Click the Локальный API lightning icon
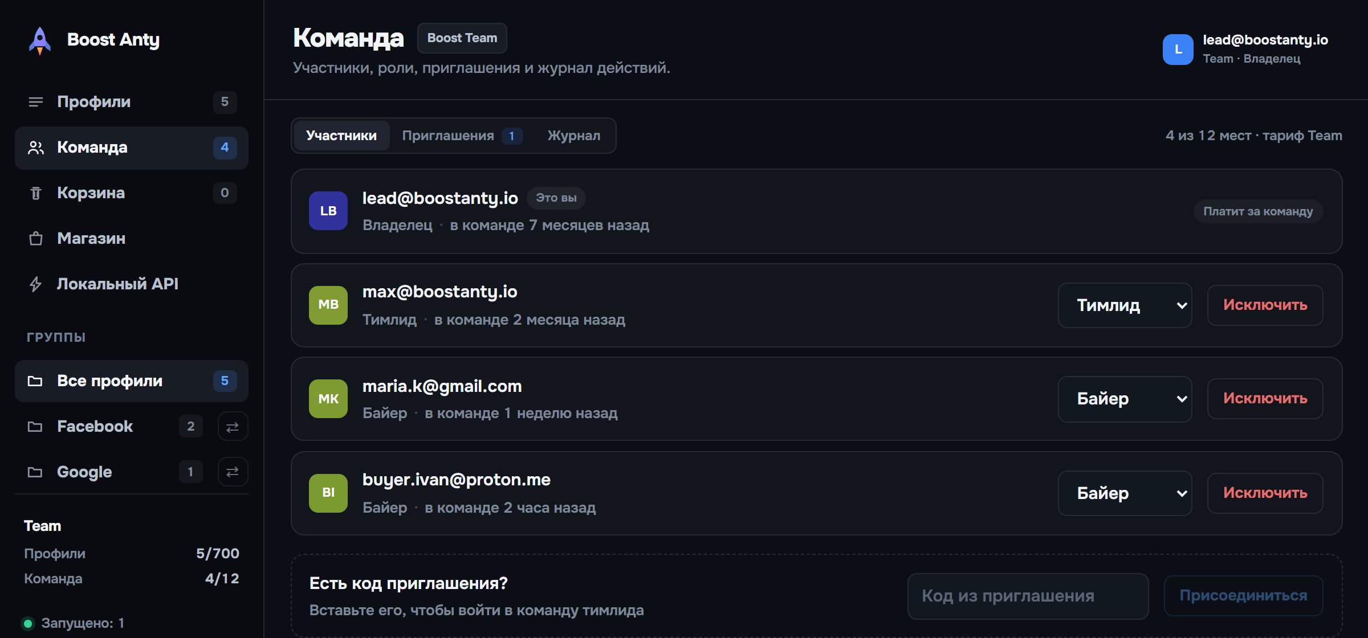The height and width of the screenshot is (638, 1368). [x=36, y=284]
